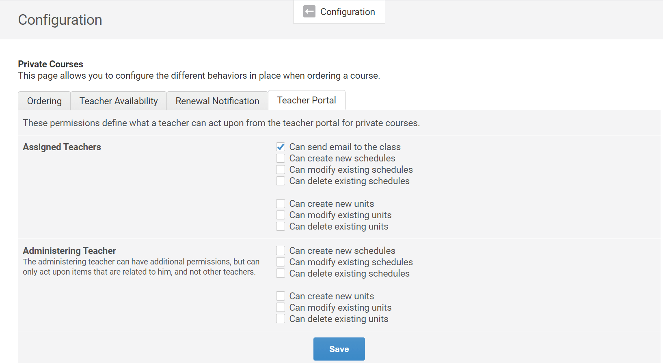Switch to the Teacher Availability tab
This screenshot has height=363, width=663.
[x=119, y=101]
